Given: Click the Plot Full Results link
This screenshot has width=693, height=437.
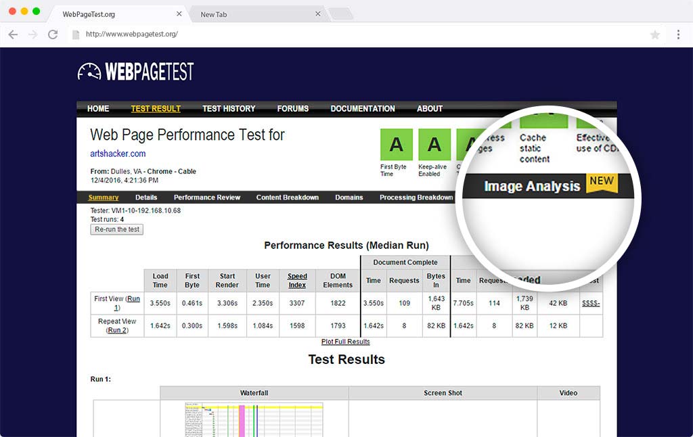Looking at the screenshot, I should pos(346,342).
